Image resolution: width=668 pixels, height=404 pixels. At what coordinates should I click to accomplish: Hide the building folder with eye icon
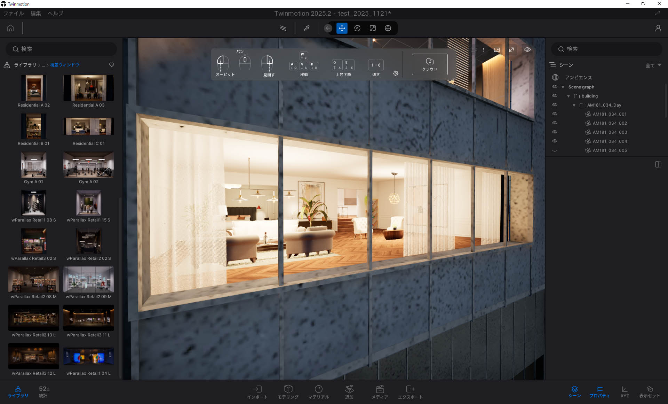(555, 96)
